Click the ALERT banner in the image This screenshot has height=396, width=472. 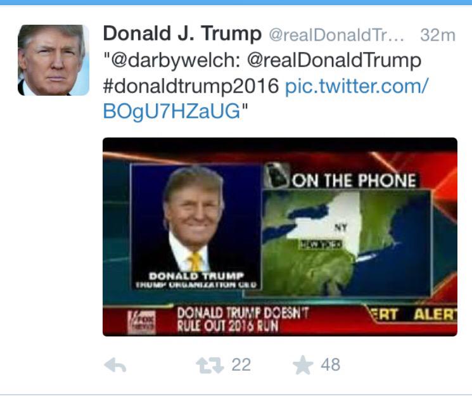point(435,315)
